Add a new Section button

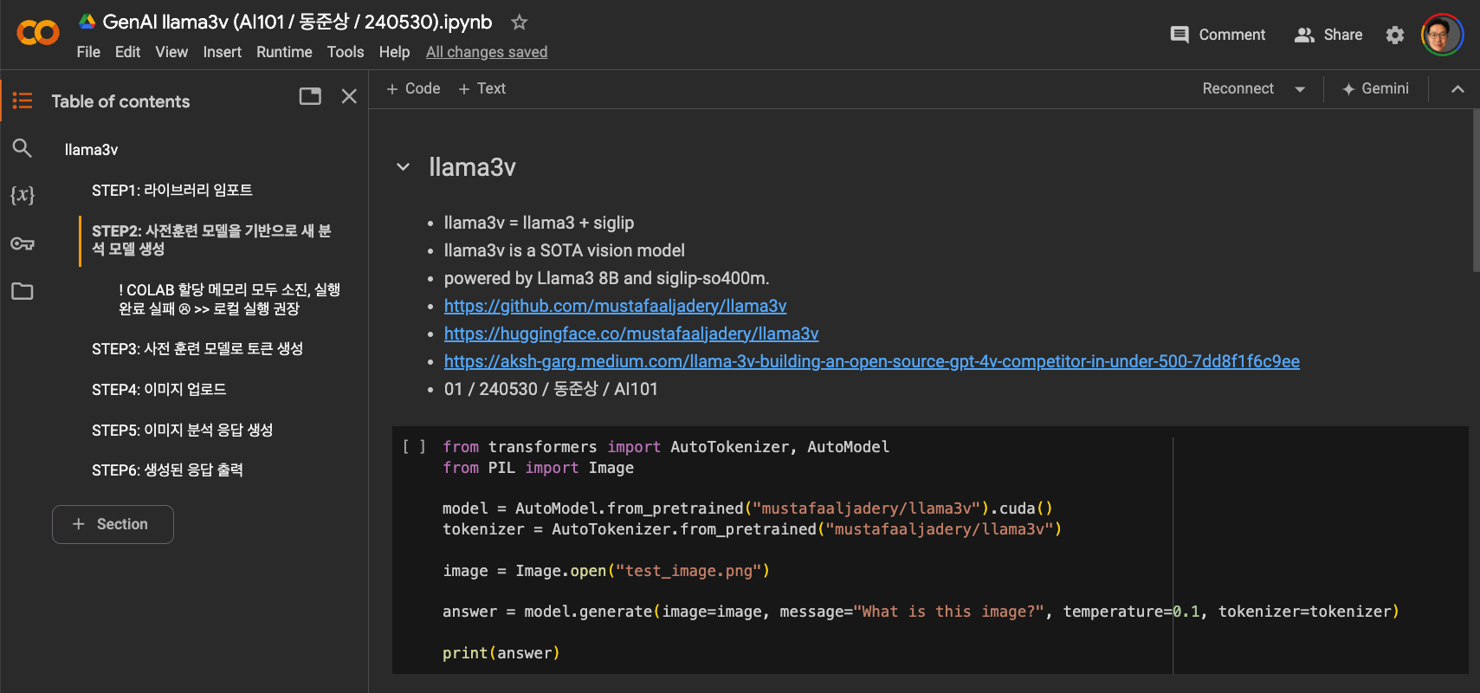113,524
